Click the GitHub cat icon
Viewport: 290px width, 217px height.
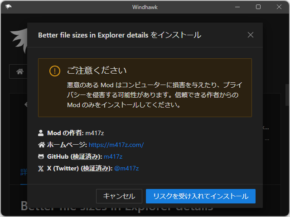tap(41, 157)
